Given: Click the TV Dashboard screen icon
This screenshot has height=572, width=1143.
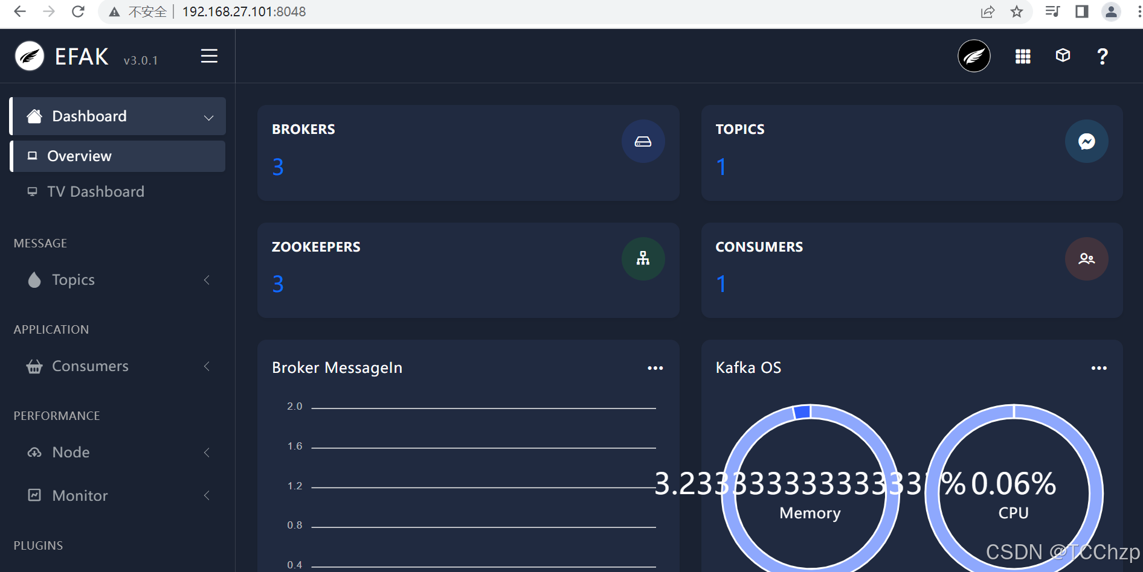Looking at the screenshot, I should pos(33,191).
